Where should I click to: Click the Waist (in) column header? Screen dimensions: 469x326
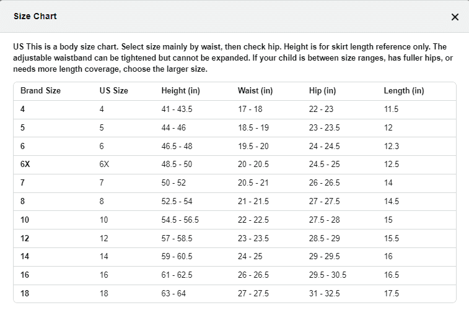click(x=255, y=91)
